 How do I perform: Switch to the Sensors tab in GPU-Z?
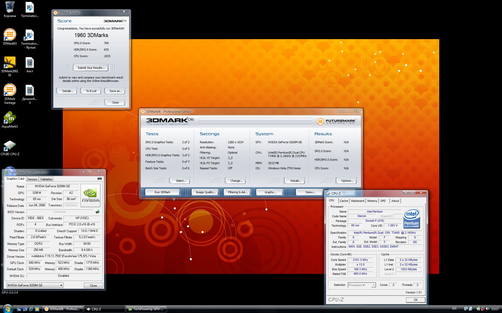(32, 179)
